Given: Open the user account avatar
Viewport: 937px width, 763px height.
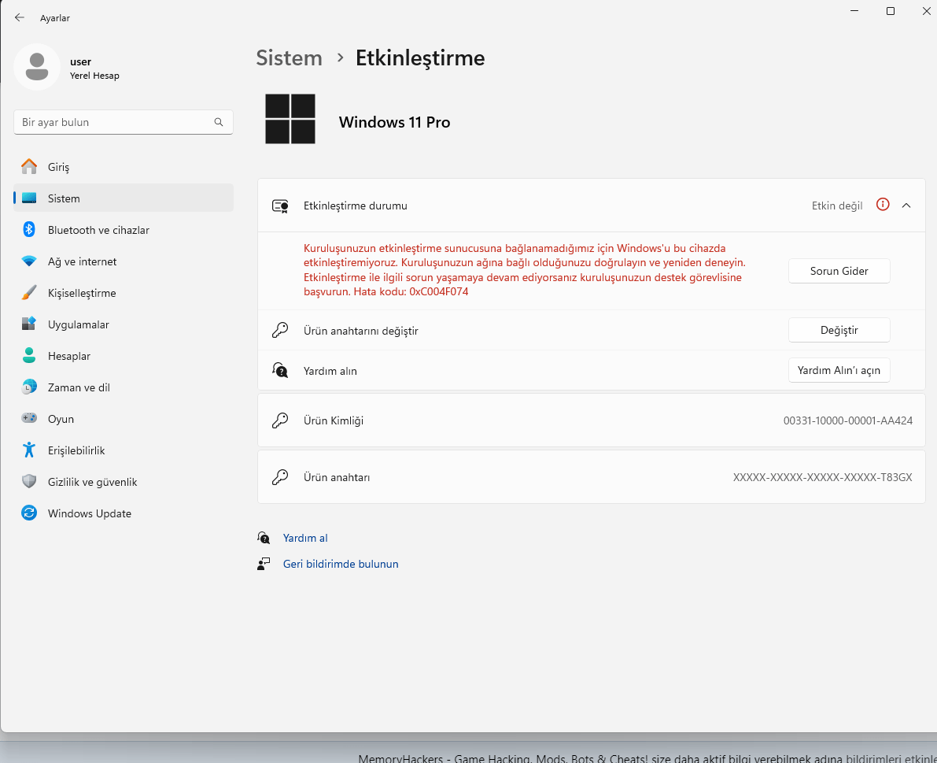Looking at the screenshot, I should pyautogui.click(x=36, y=67).
